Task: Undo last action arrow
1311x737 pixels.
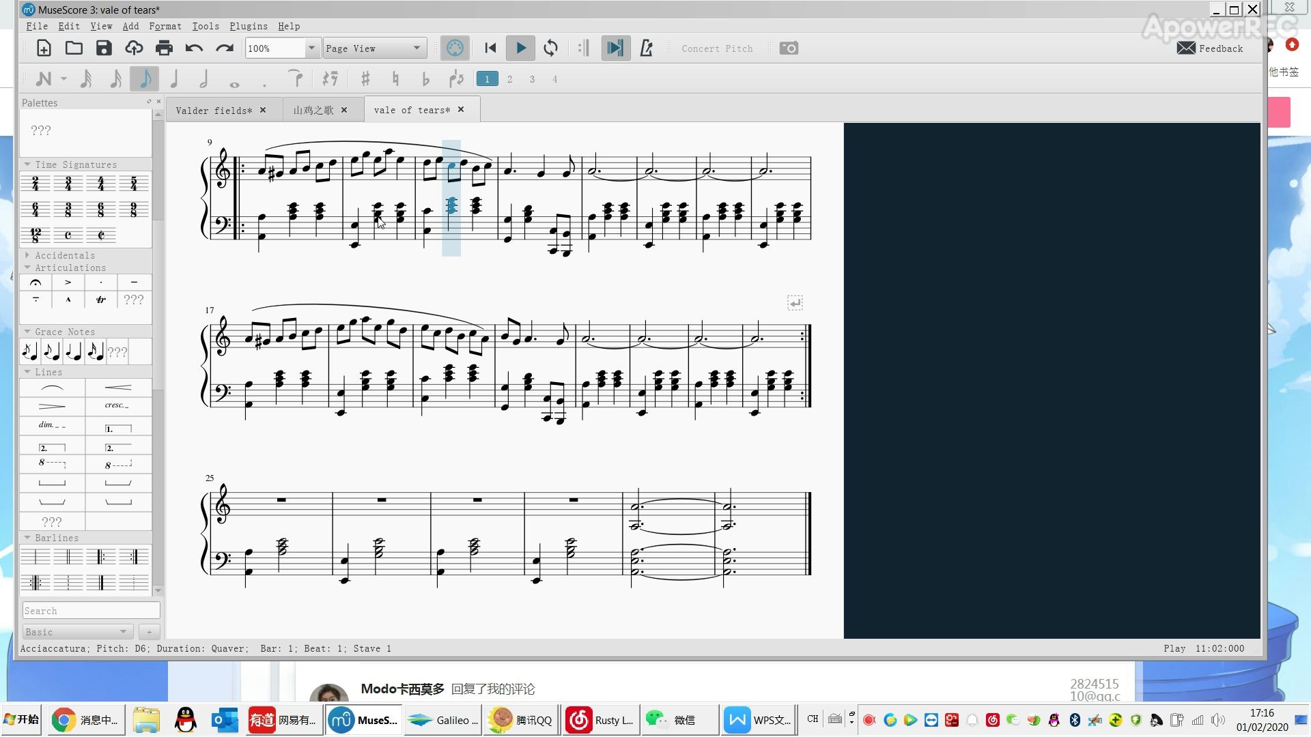Action: click(194, 48)
